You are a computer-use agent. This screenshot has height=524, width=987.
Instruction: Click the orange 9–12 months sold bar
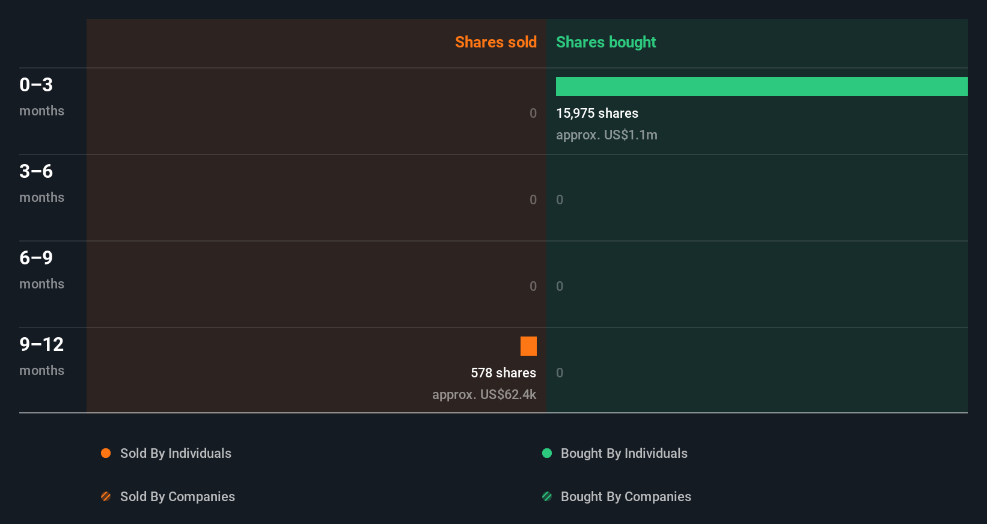pyautogui.click(x=528, y=346)
